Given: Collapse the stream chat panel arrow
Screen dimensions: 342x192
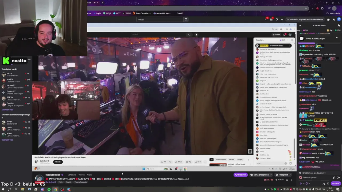Looking at the screenshot, I should [x=300, y=26].
